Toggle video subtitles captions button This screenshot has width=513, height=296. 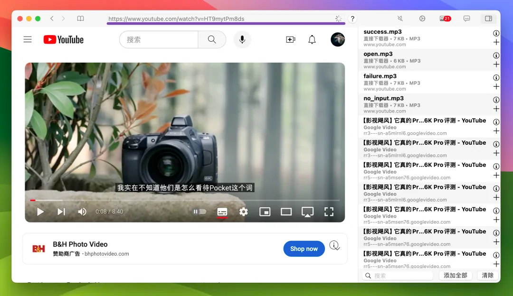pyautogui.click(x=222, y=212)
